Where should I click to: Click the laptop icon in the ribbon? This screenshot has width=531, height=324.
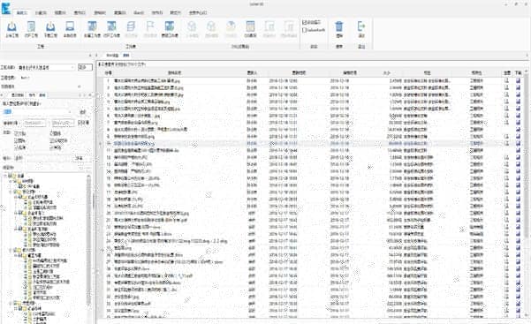[70, 26]
